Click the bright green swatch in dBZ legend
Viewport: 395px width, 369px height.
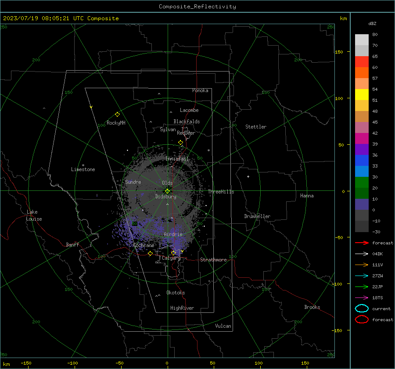pyautogui.click(x=362, y=183)
